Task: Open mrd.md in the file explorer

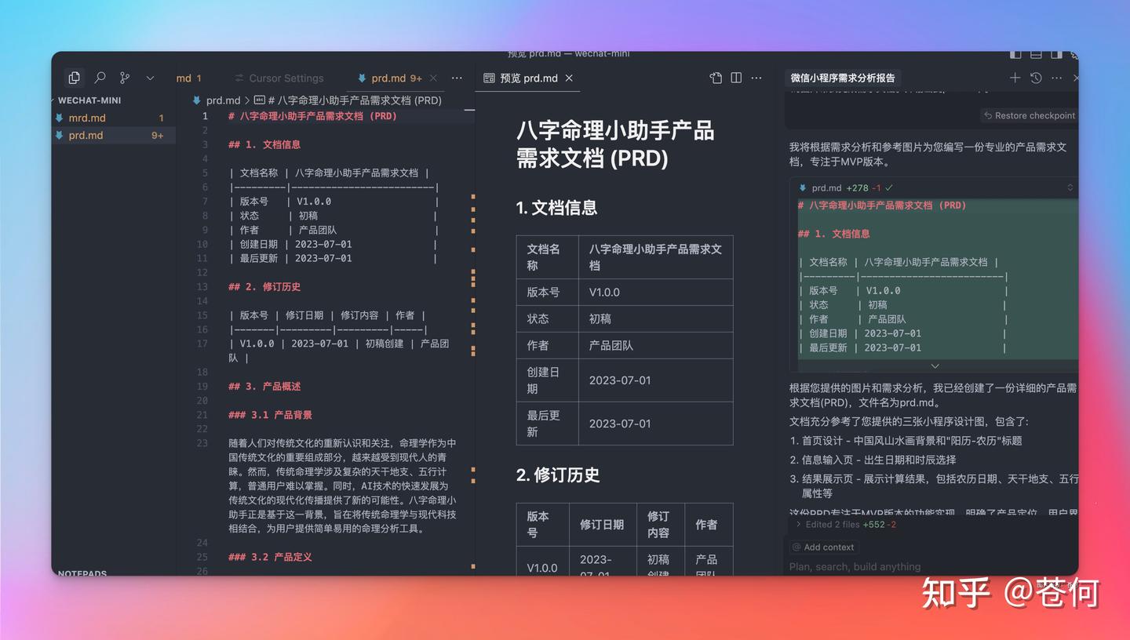Action: 87,118
